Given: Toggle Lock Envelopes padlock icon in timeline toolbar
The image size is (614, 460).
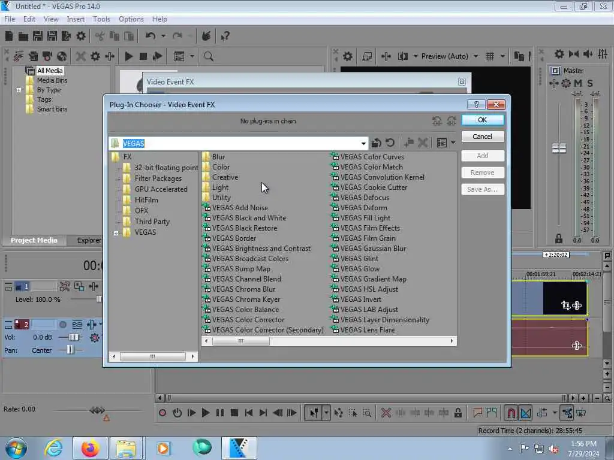Looking at the screenshot, I should coord(458,413).
